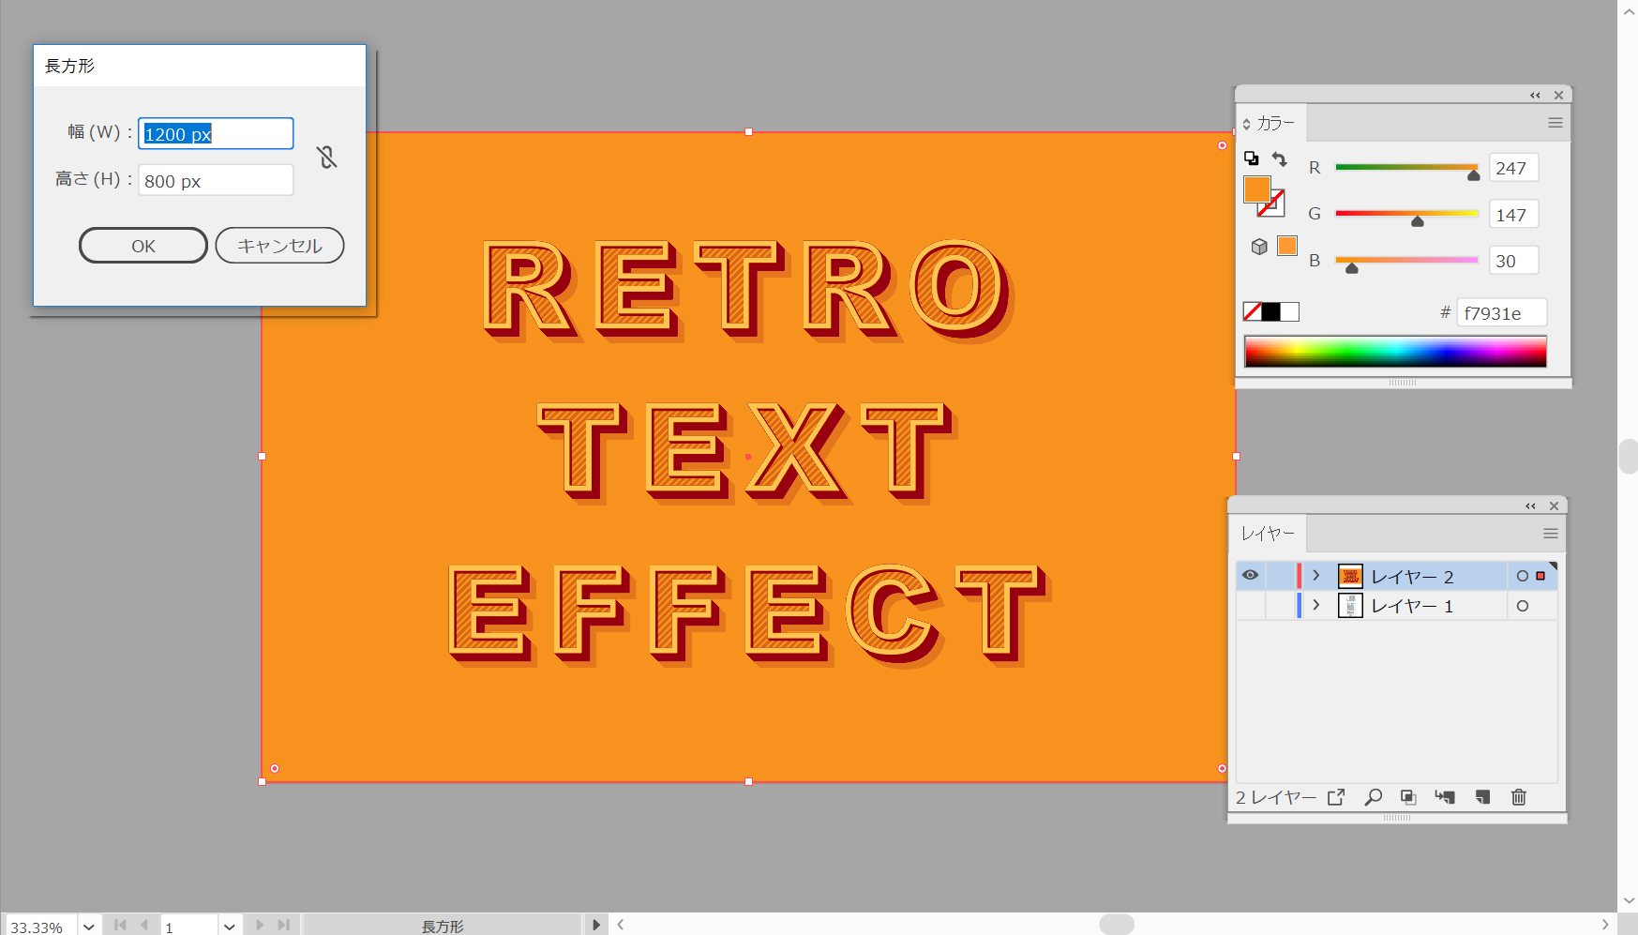Click the color spectrum bar
The height and width of the screenshot is (935, 1638).
tap(1394, 352)
